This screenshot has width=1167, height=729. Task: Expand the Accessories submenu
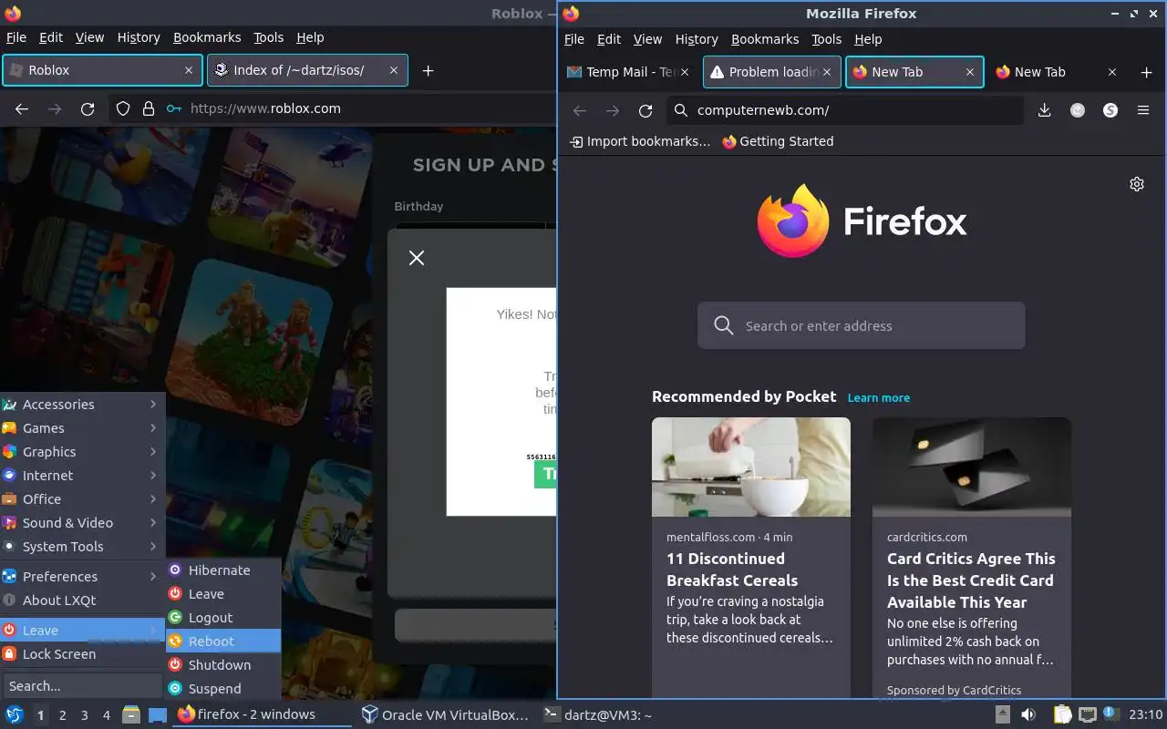coord(82,404)
